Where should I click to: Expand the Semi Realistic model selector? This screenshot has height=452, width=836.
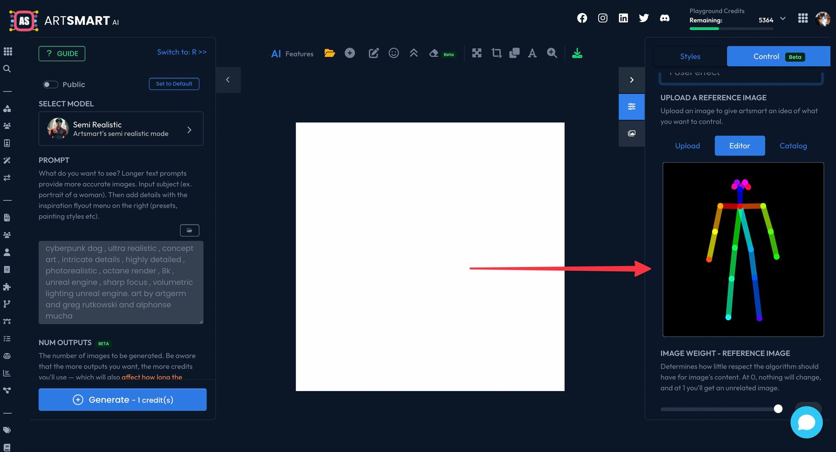click(x=121, y=129)
